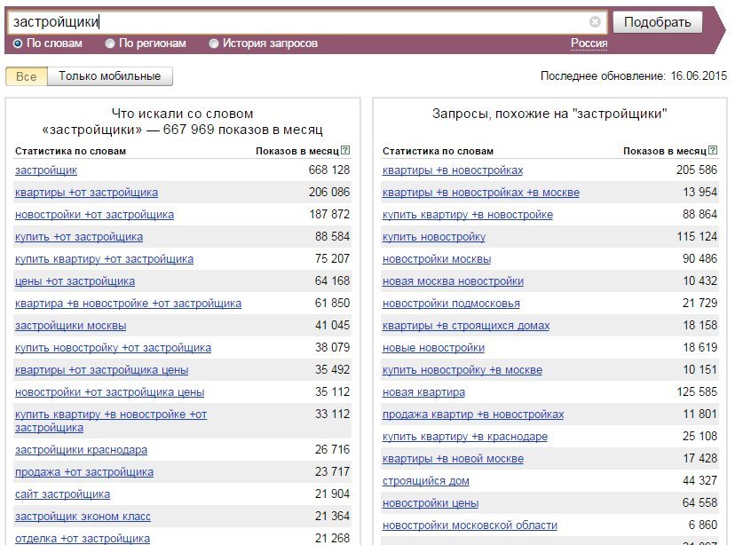Open 'квартиры +в новостройках +в москве' link
Screen dimensions: 743x545
pos(481,193)
